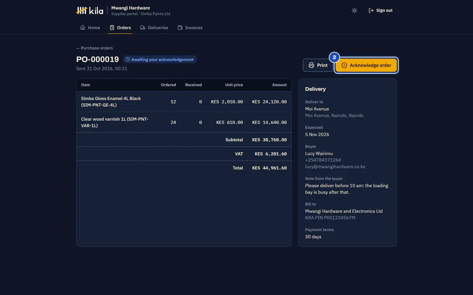Open the Home tab
The width and height of the screenshot is (473, 295).
click(90, 28)
